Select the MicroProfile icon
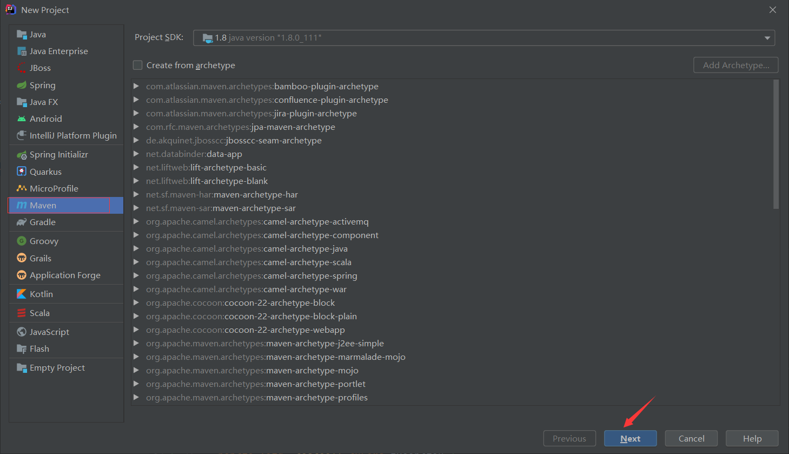Screen dimensions: 789x454 pos(22,189)
